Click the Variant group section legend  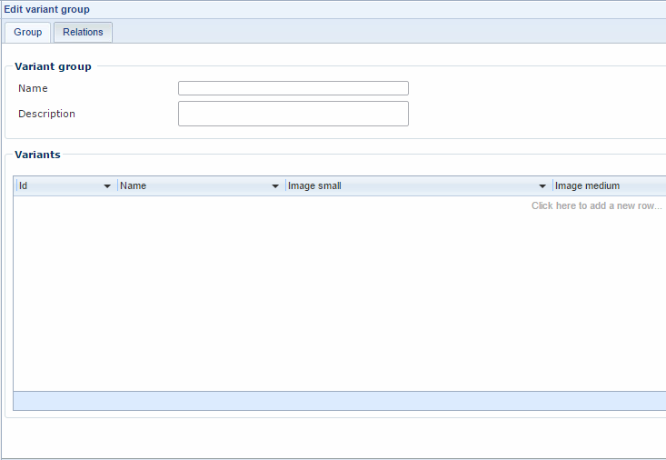pos(53,66)
